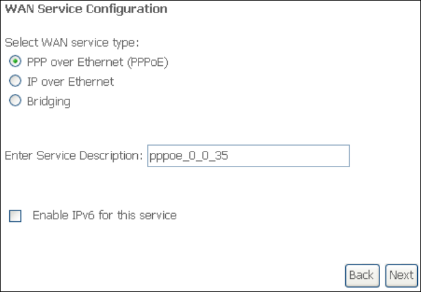
Task: Go to the Next configuration step
Action: click(401, 275)
